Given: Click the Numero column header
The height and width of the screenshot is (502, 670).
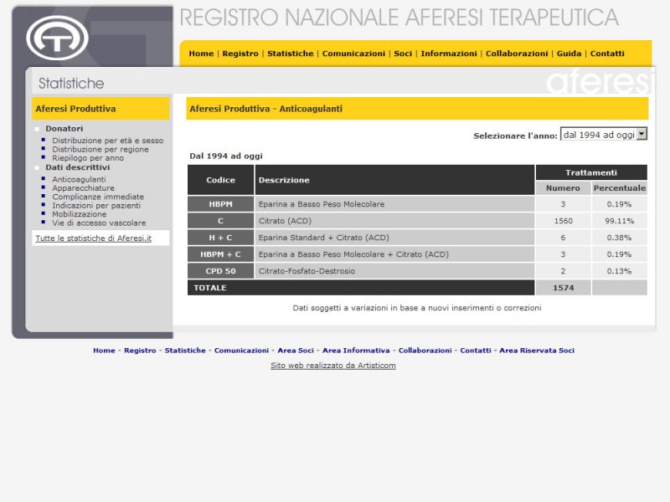Looking at the screenshot, I should [563, 188].
